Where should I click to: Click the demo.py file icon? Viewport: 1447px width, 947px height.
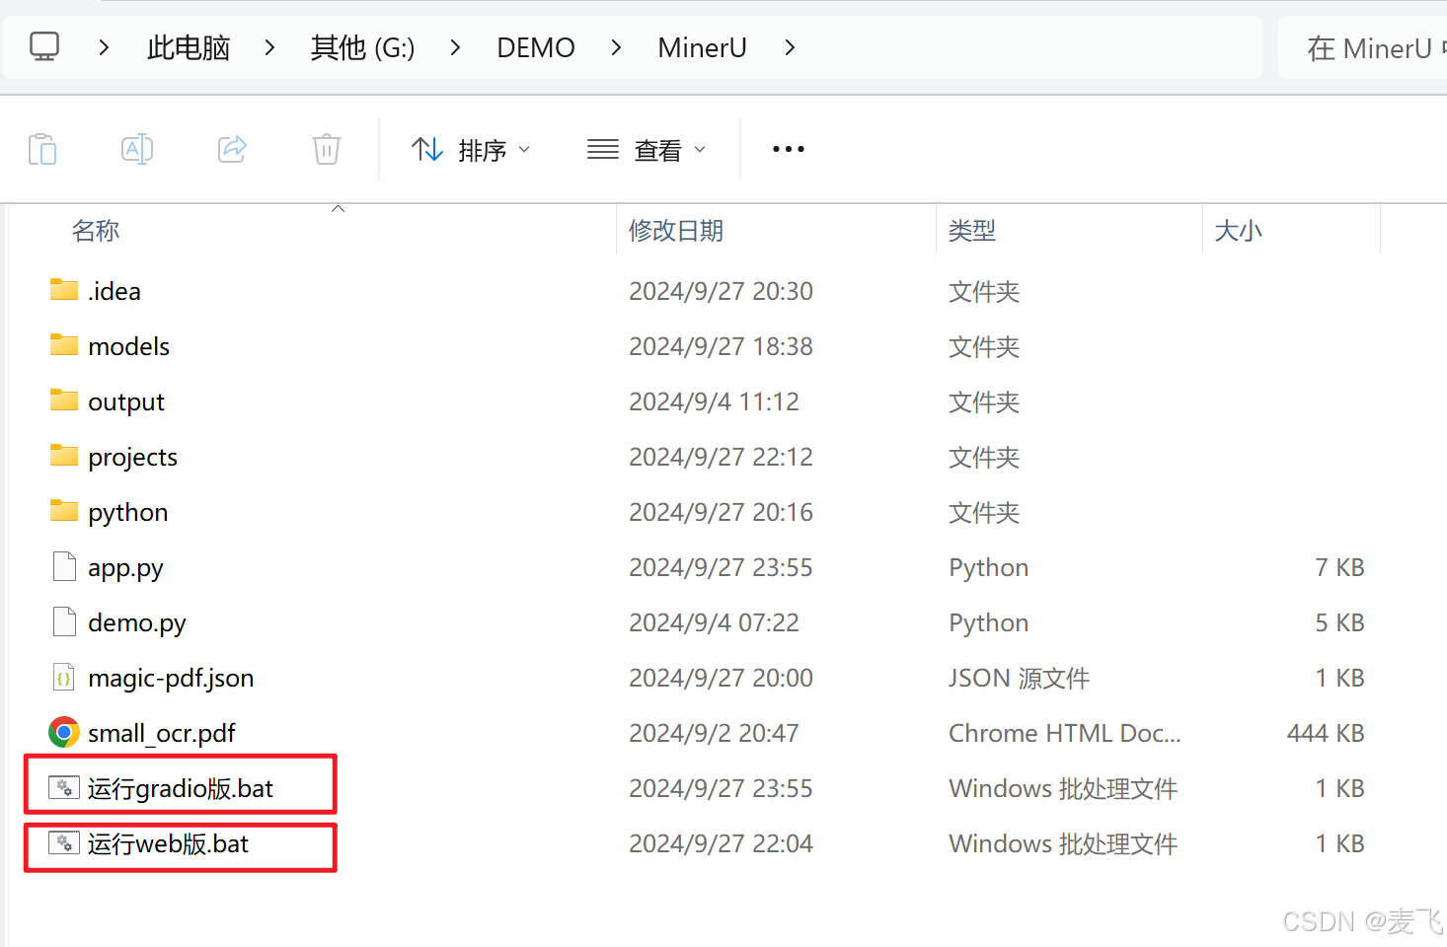tap(64, 622)
